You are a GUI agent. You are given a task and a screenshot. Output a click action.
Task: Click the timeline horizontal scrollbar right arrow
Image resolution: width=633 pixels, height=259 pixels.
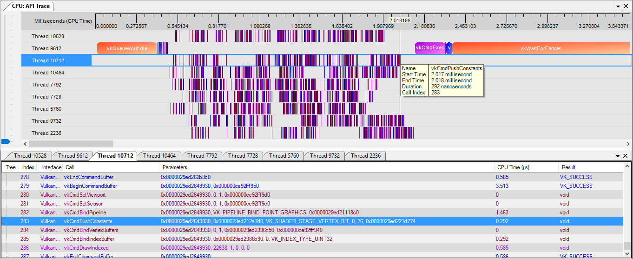[627, 144]
